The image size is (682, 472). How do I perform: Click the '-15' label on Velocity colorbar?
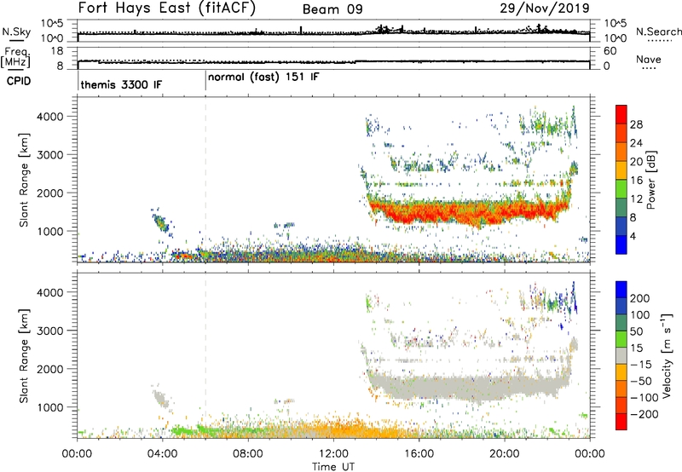pyautogui.click(x=641, y=365)
